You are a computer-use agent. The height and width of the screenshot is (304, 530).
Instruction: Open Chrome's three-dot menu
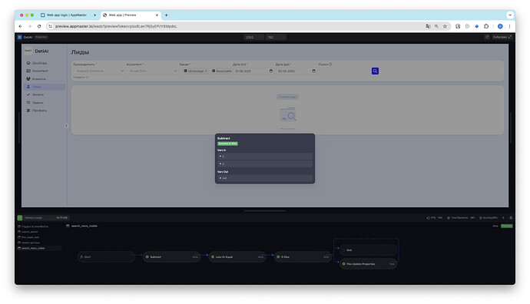pos(509,26)
